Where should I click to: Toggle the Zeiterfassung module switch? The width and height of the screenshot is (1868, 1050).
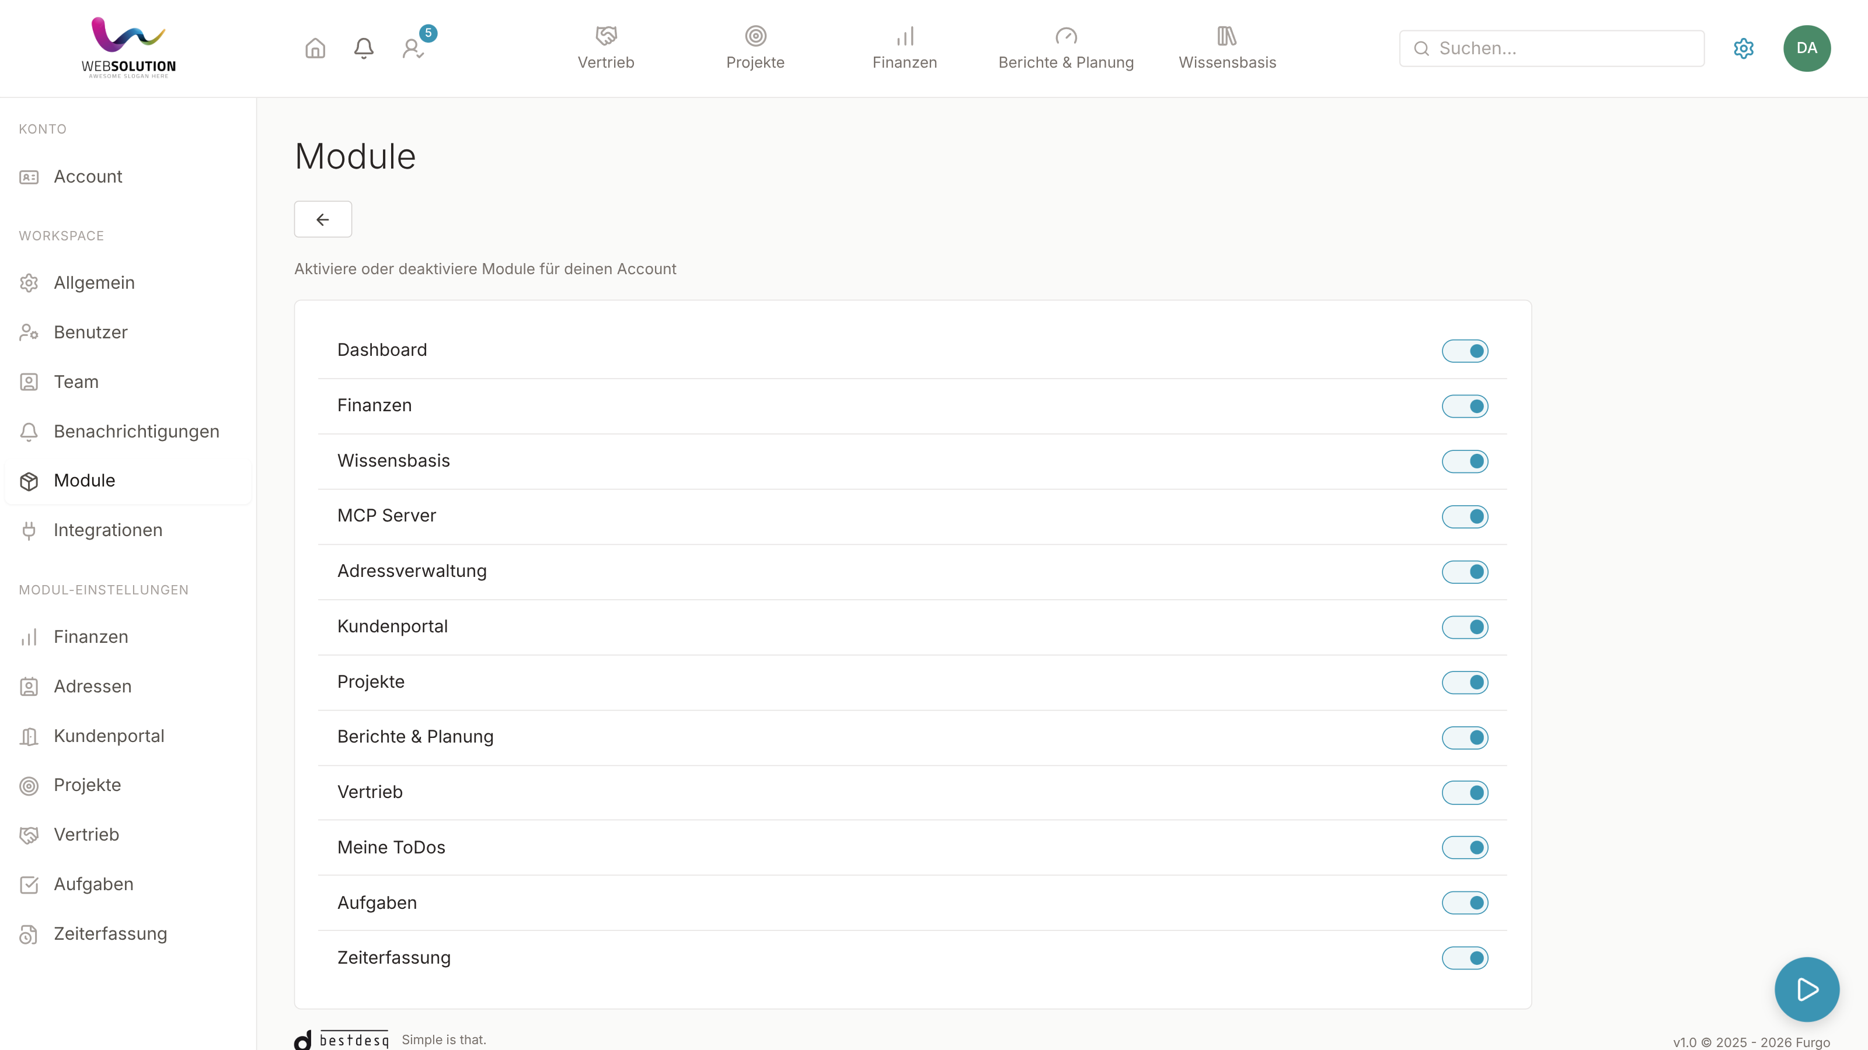coord(1465,958)
